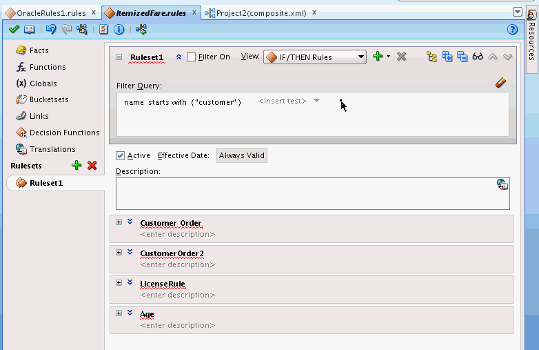
Task: Open the insert test dropdown arrow
Action: click(316, 101)
